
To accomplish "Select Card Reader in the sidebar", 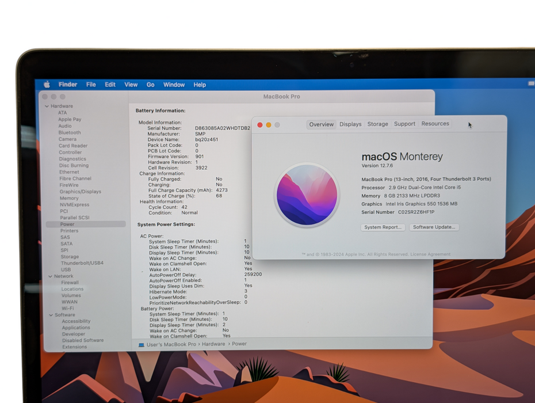I will pyautogui.click(x=73, y=146).
